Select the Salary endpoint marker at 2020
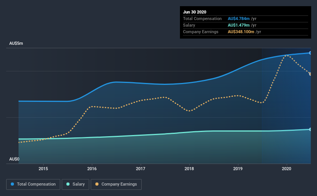 click(310, 129)
